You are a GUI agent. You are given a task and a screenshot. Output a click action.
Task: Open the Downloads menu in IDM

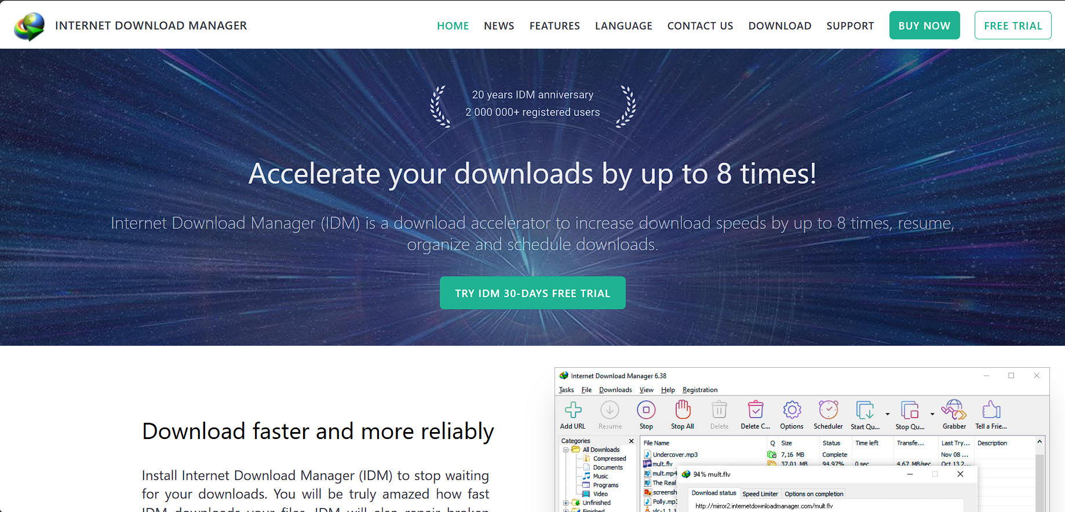click(615, 390)
